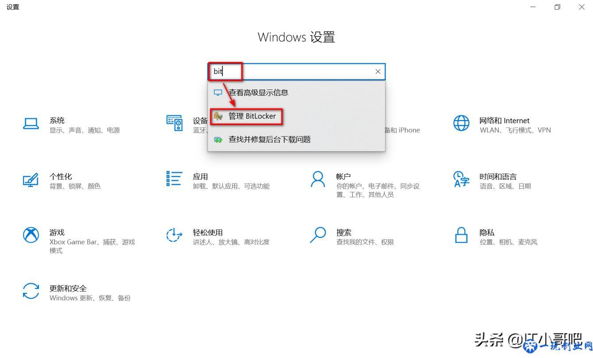The height and width of the screenshot is (358, 593).
Task: Open the Accounts person icon
Action: (x=318, y=179)
